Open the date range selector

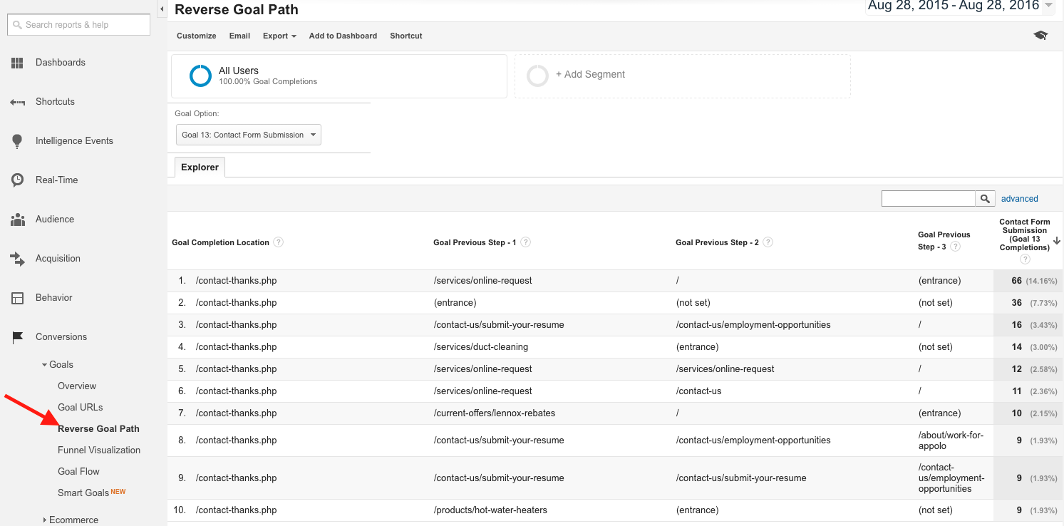(959, 8)
